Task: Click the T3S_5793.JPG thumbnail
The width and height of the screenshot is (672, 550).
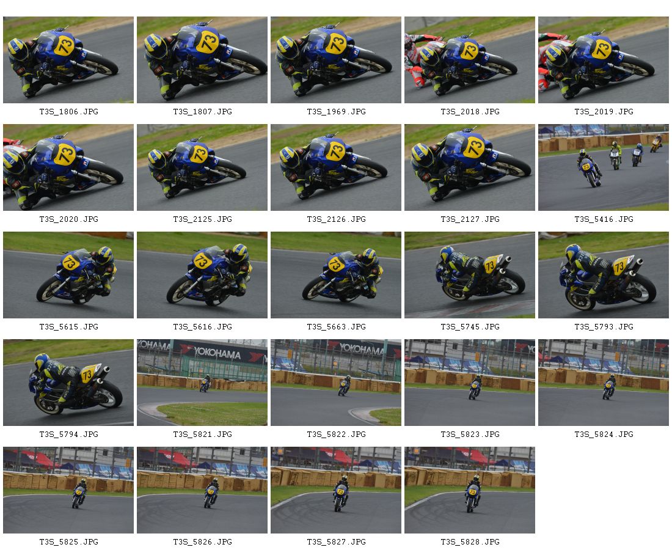Action: pos(604,275)
